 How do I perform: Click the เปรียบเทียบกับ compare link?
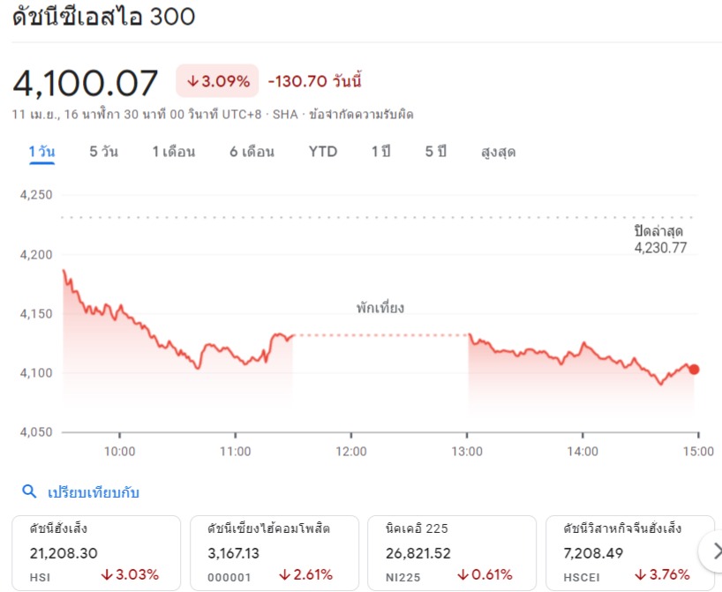point(94,492)
